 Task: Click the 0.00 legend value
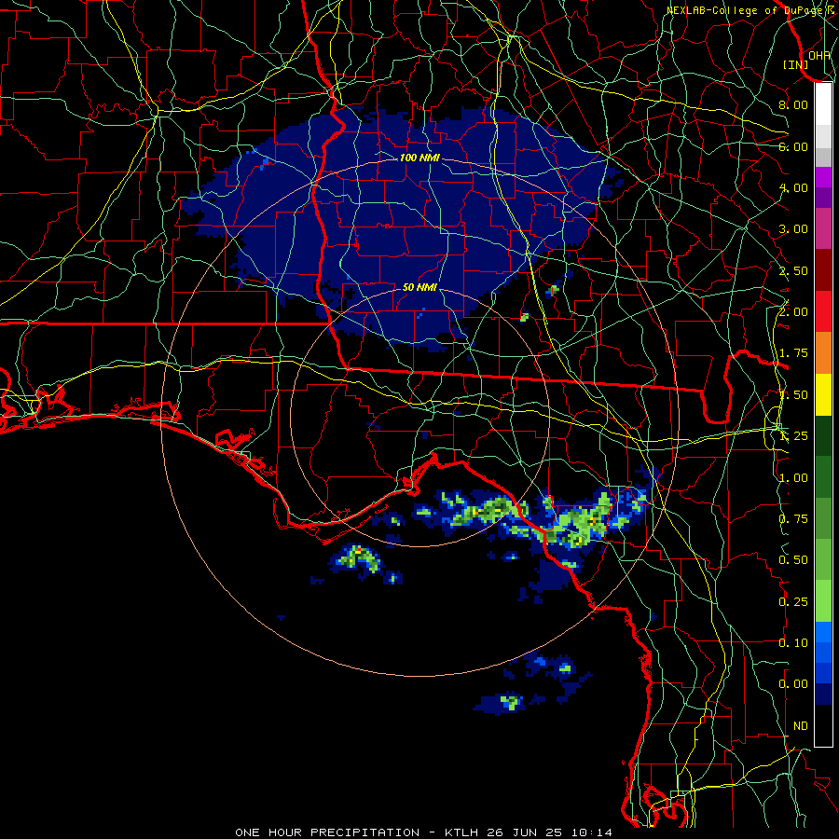(x=793, y=684)
